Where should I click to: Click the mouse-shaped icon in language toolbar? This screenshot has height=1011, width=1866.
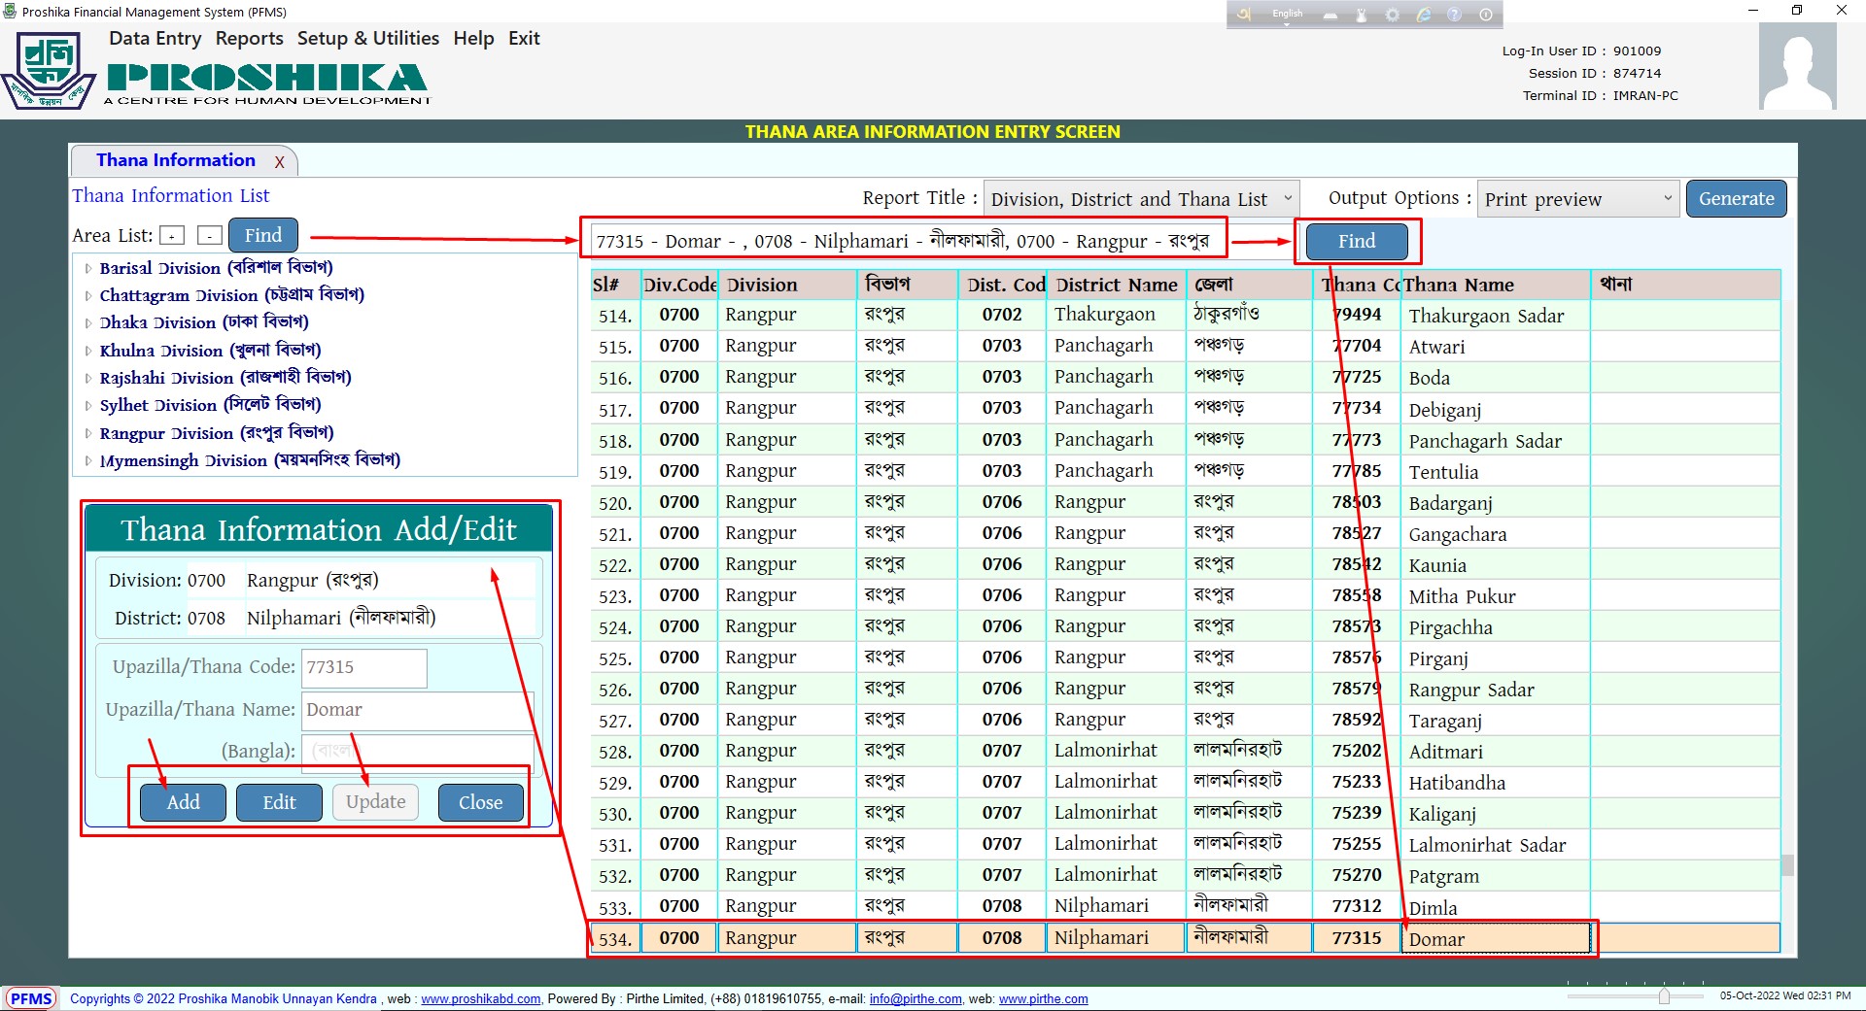click(1362, 15)
